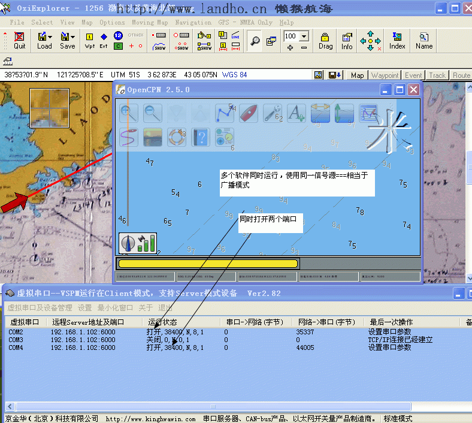Click the route editor hand icon
This screenshot has width=472, height=423.
point(204,35)
